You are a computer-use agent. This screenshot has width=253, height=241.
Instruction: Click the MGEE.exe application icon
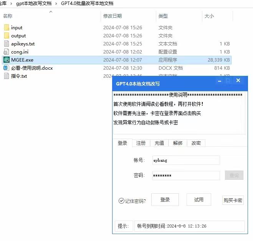click(x=7, y=60)
